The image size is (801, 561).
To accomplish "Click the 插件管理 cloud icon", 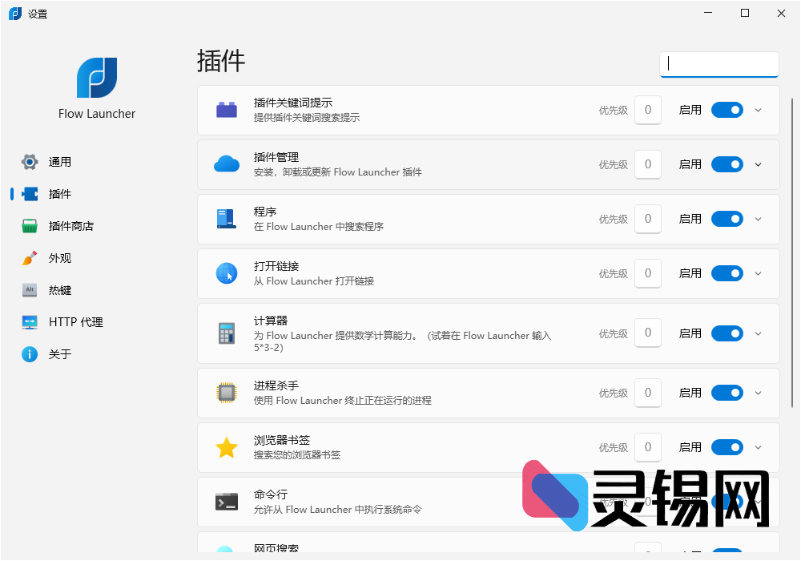I will pyautogui.click(x=227, y=164).
